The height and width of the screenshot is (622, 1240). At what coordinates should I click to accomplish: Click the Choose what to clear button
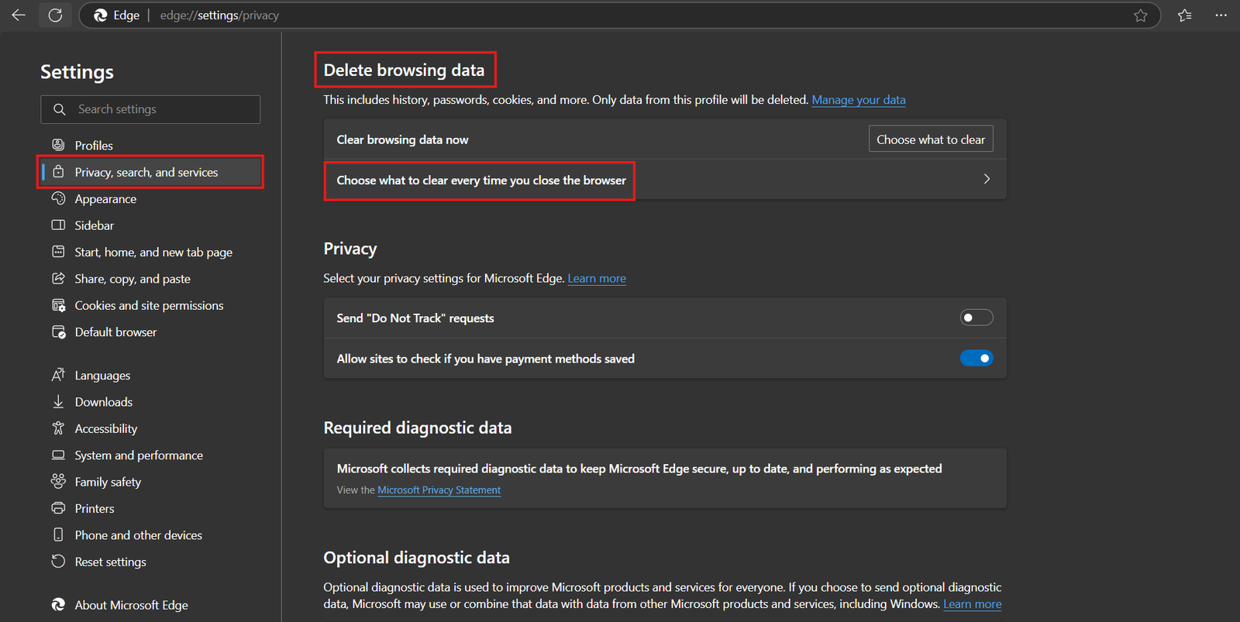(930, 139)
